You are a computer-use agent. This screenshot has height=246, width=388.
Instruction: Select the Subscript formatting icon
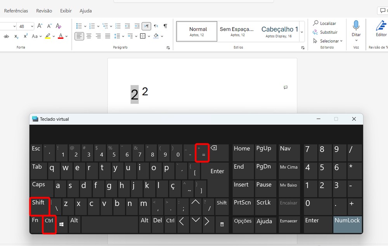pos(16,36)
